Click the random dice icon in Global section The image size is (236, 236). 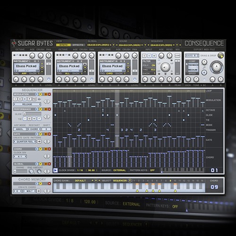39,171
